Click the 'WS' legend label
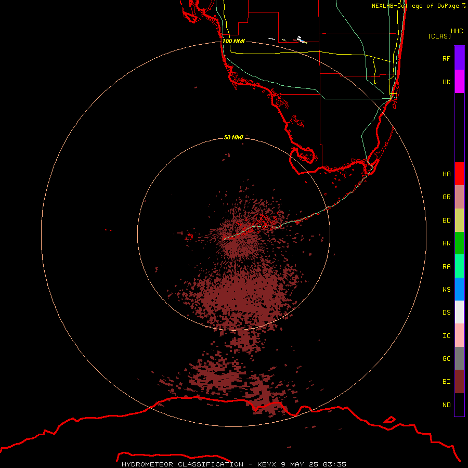Viewport: 468px width, 468px height. pyautogui.click(x=447, y=290)
